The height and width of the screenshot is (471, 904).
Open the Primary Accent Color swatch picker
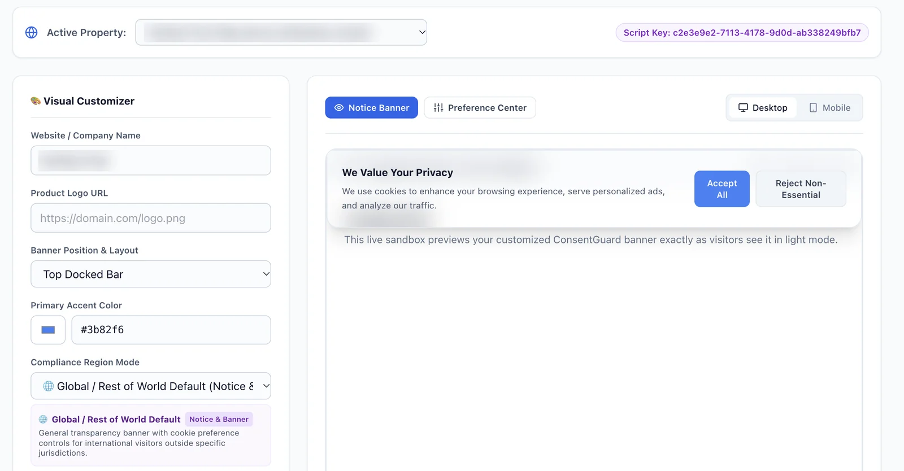coord(48,330)
